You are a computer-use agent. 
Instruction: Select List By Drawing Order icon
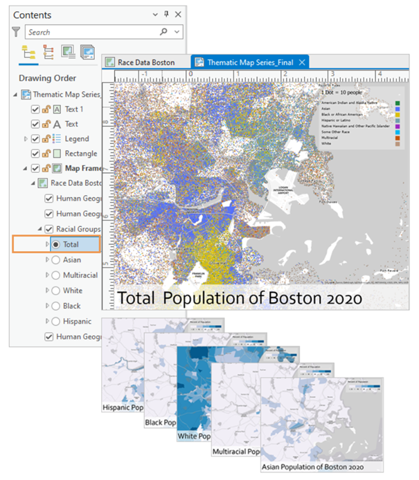tap(28, 52)
